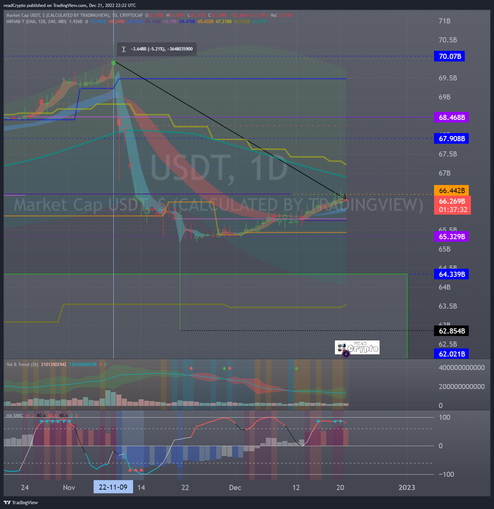Click the readCrypto published header text
The image size is (494, 509).
(x=69, y=5)
